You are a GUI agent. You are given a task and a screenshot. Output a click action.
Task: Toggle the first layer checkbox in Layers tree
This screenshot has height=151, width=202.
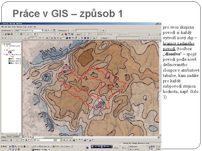[7, 46]
